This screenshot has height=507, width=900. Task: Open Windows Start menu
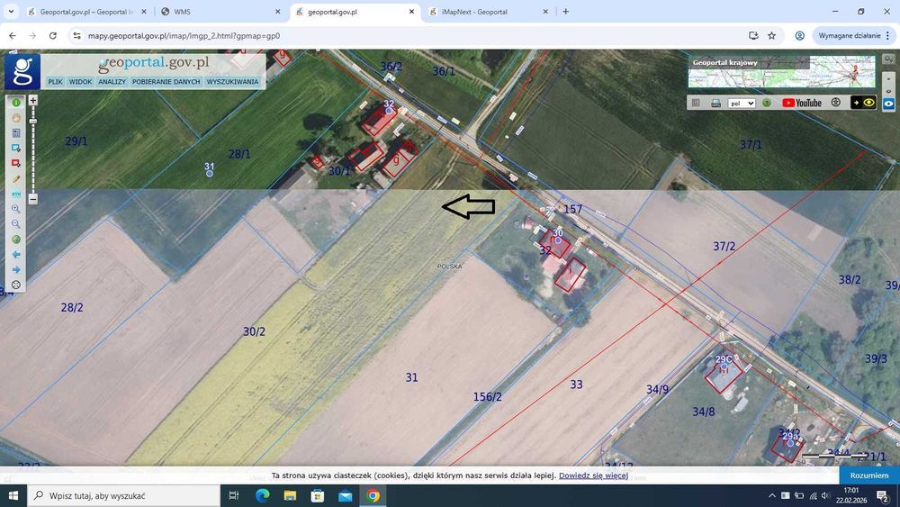[x=13, y=495]
